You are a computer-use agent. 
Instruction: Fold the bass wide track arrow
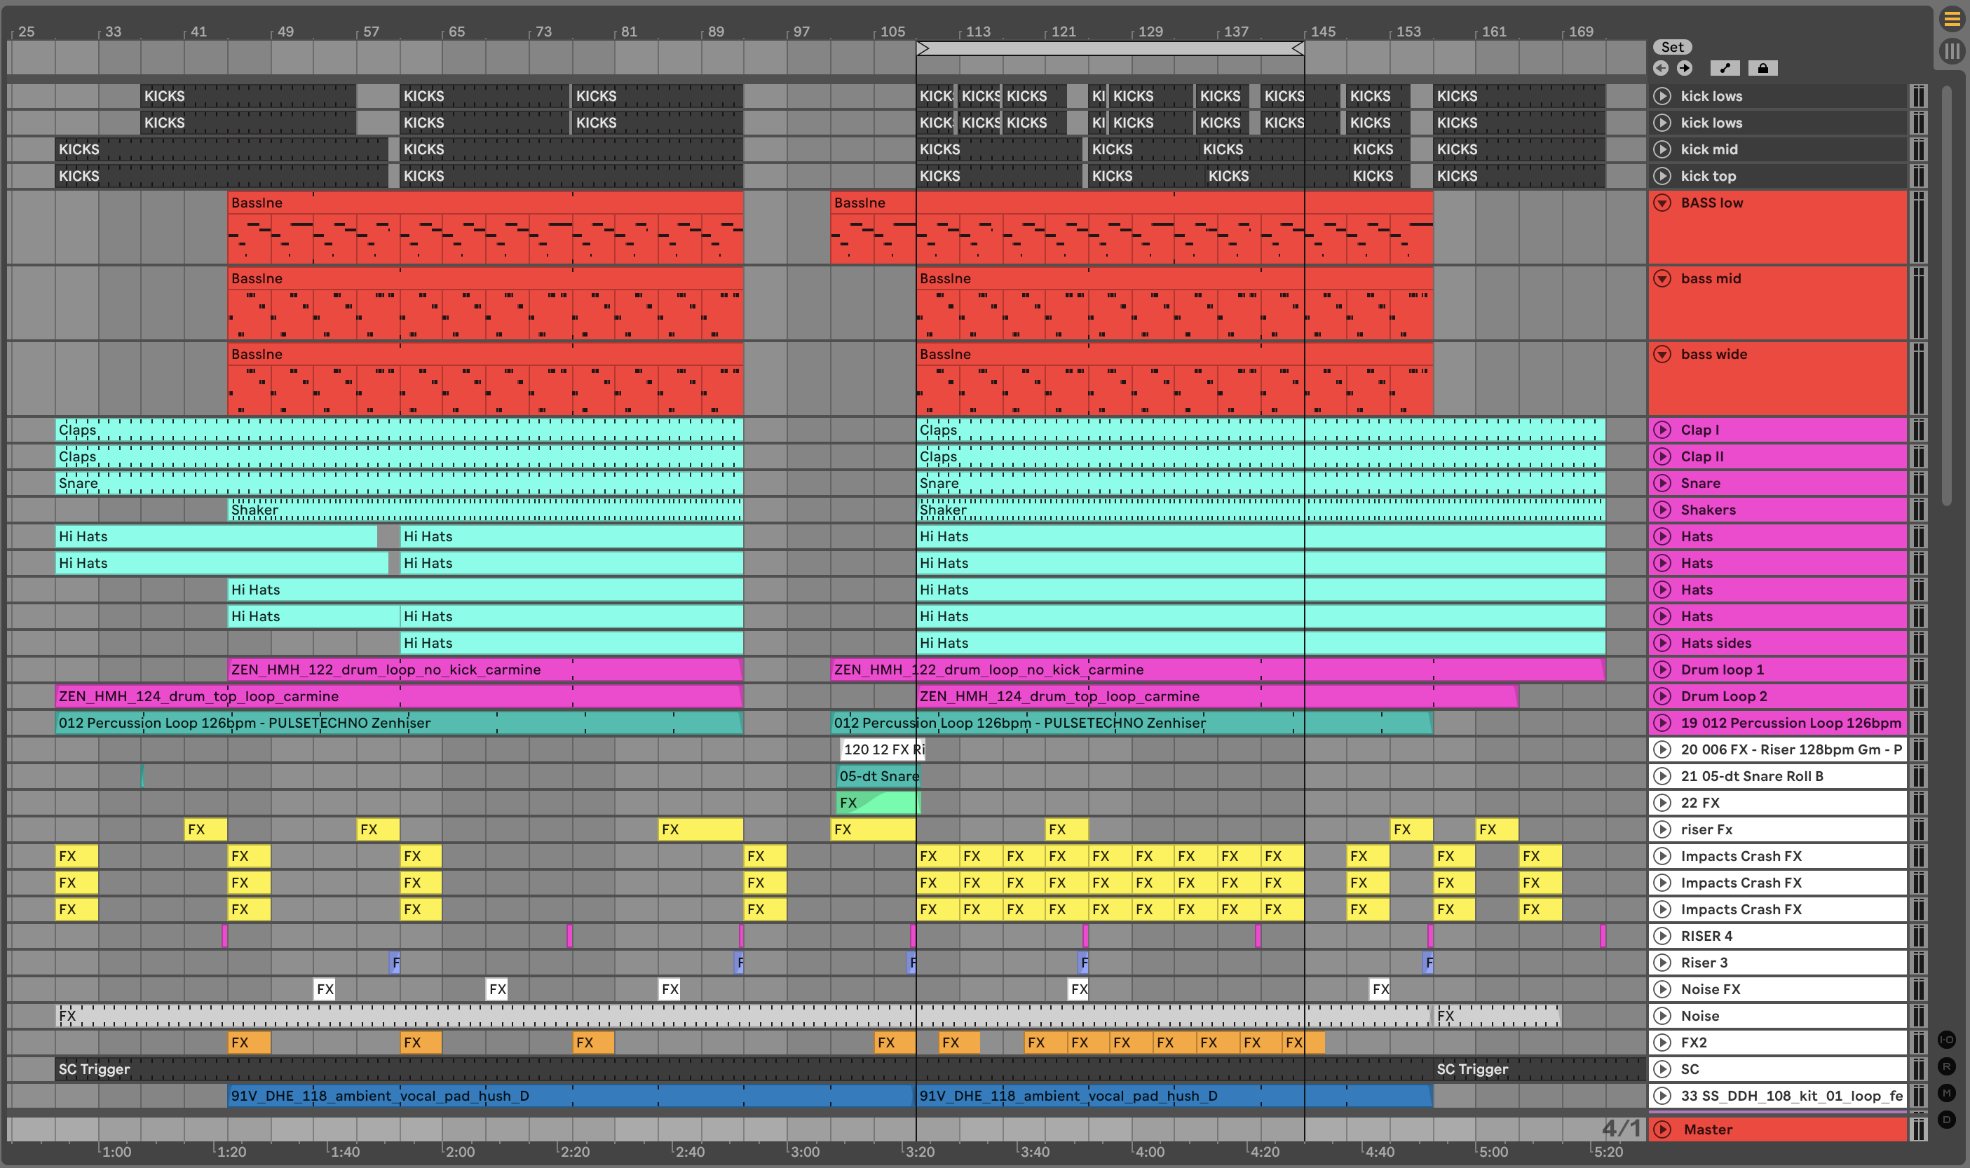[1662, 354]
